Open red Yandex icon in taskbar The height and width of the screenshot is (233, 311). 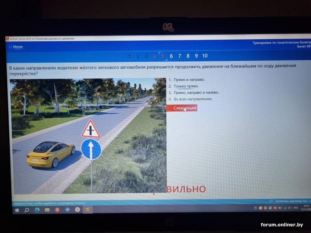[57, 210]
